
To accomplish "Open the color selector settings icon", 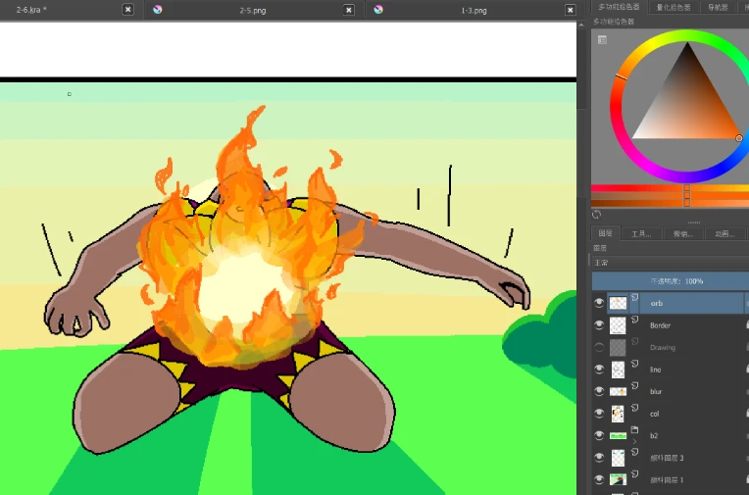I will point(602,39).
